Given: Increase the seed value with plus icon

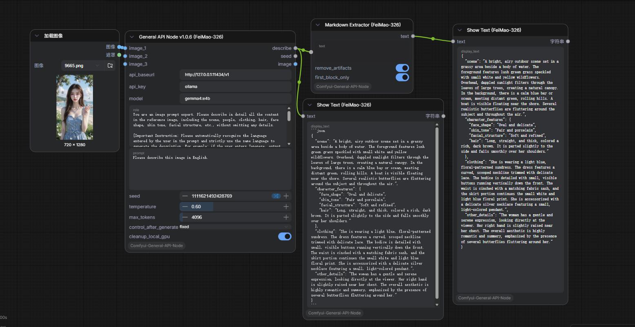Looking at the screenshot, I should (x=286, y=196).
